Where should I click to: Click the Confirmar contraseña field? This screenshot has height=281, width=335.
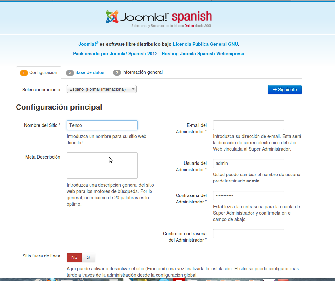(x=248, y=234)
